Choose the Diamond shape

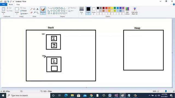(x=51, y=11)
